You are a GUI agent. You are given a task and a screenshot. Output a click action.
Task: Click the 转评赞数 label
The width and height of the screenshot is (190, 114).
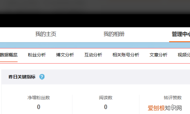173,98
